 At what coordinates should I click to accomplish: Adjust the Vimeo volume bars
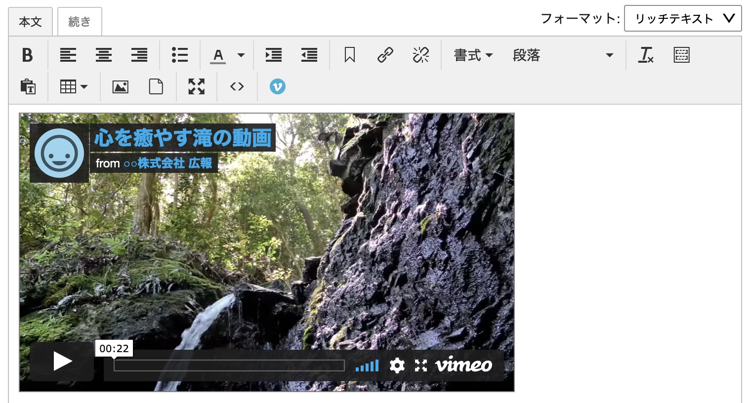click(x=367, y=365)
